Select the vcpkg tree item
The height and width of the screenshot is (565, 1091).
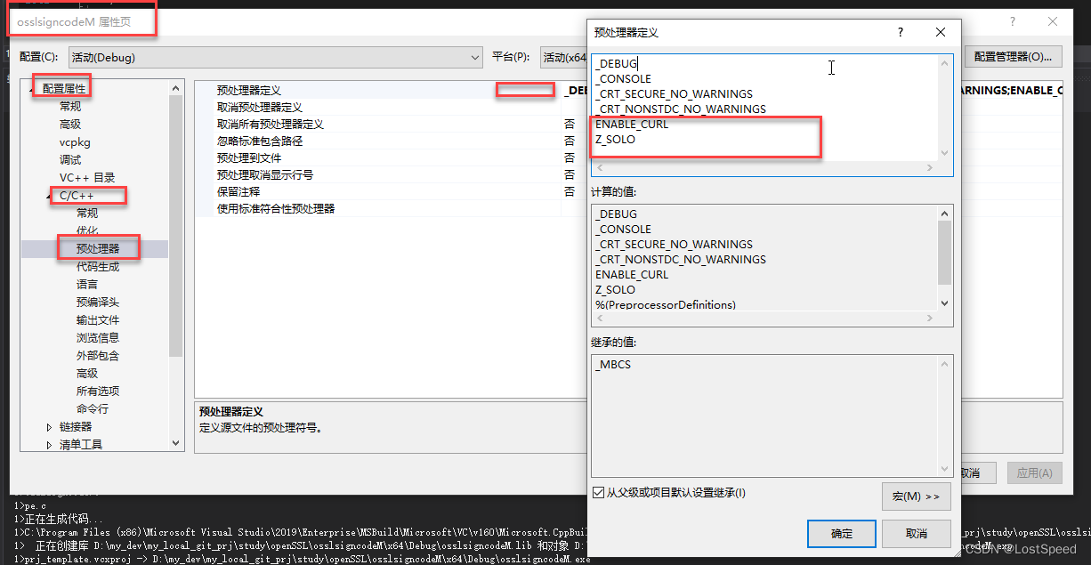pyautogui.click(x=75, y=142)
